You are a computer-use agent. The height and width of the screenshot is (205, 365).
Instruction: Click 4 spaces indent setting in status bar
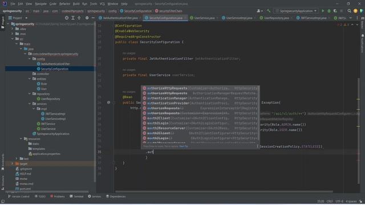click(351, 201)
